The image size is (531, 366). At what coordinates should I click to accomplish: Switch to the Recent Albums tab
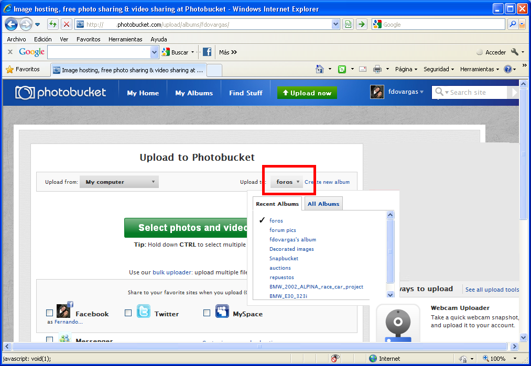pyautogui.click(x=277, y=204)
